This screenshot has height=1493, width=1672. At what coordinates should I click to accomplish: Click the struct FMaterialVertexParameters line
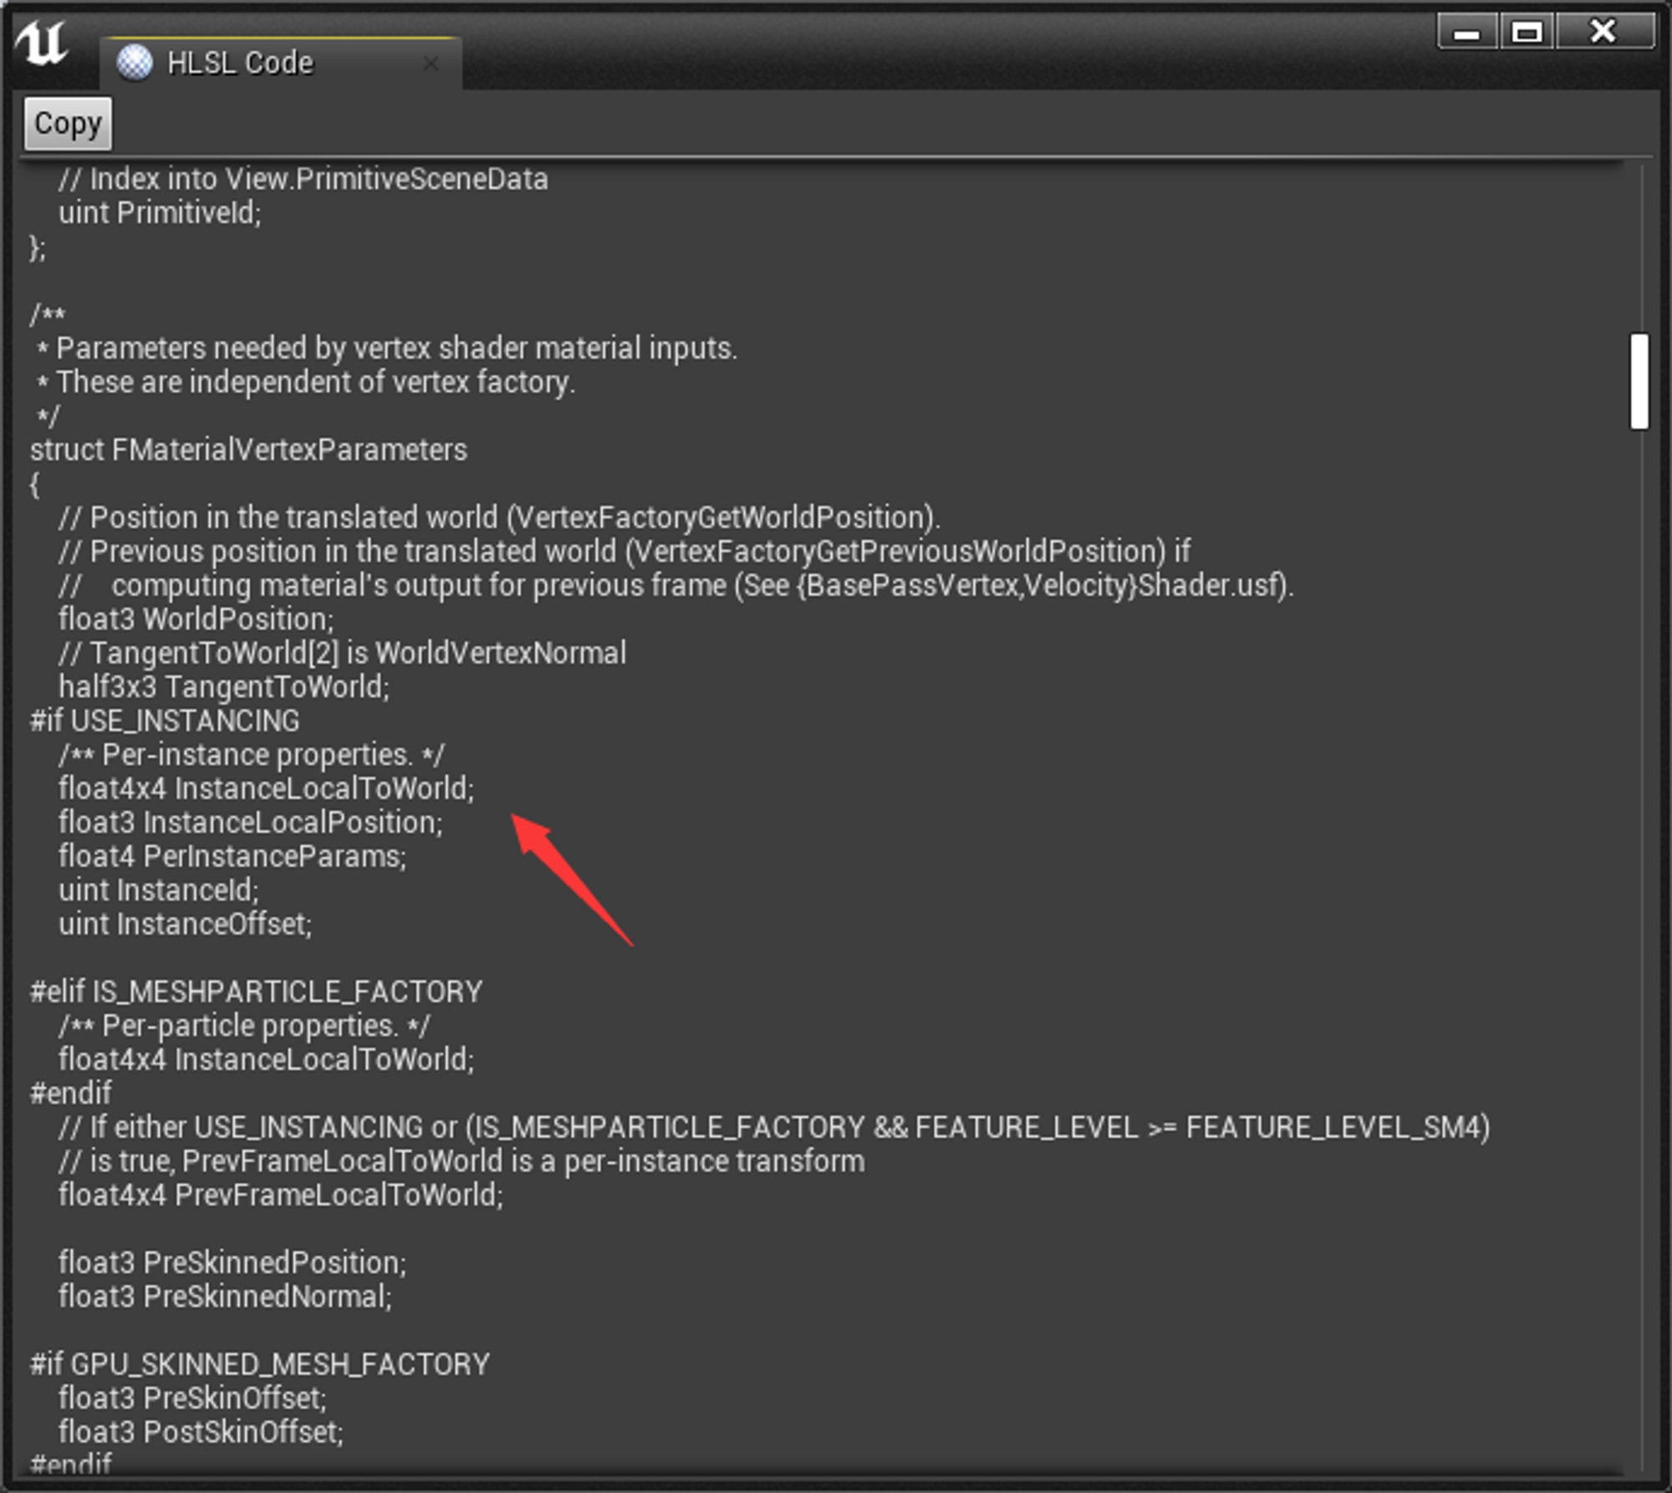pyautogui.click(x=248, y=451)
